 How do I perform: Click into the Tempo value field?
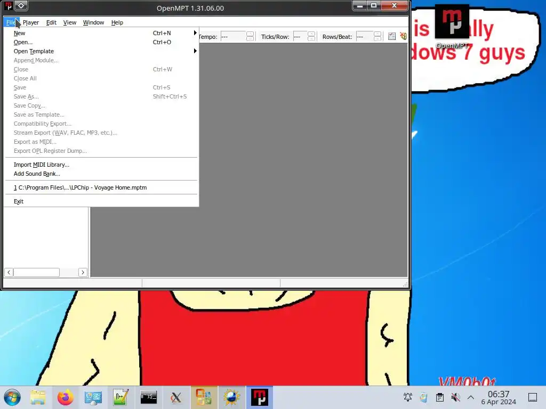point(234,37)
